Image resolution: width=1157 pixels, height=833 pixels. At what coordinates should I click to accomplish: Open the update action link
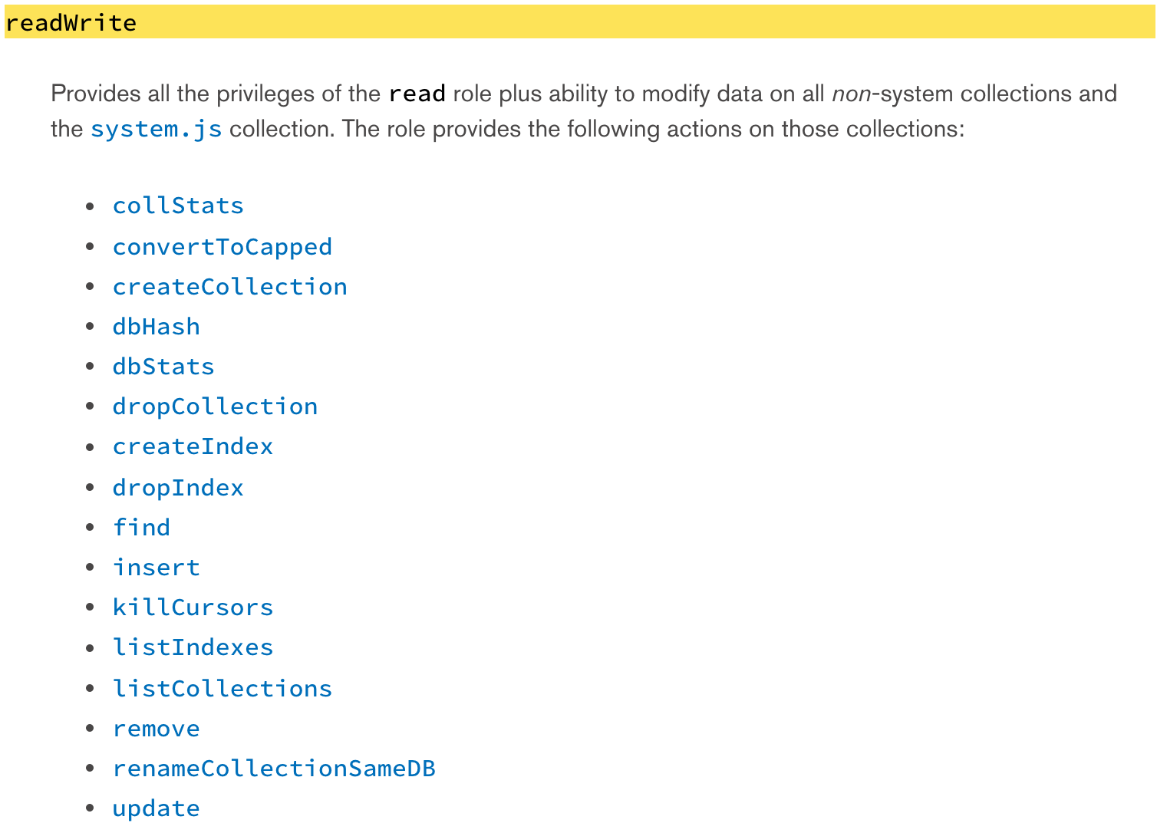click(x=156, y=808)
